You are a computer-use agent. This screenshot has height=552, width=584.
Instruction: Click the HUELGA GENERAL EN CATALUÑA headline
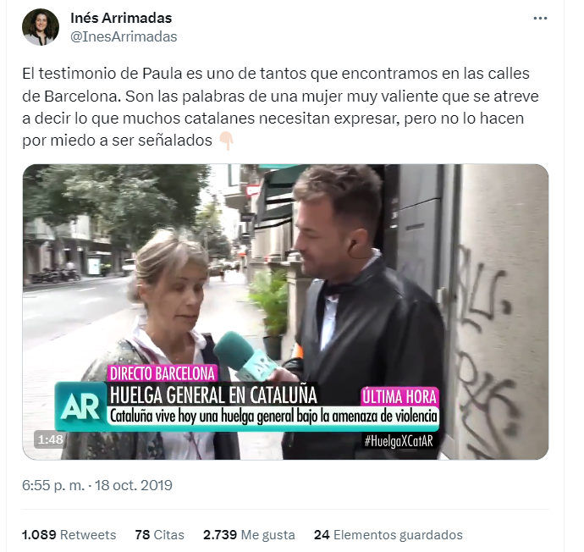click(213, 395)
